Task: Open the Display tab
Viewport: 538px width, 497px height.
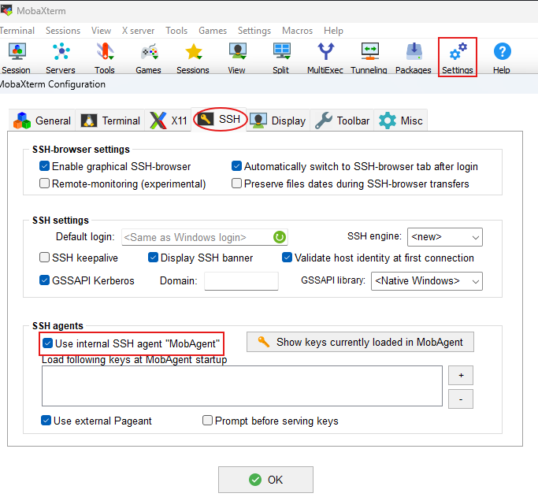Action: coord(278,121)
